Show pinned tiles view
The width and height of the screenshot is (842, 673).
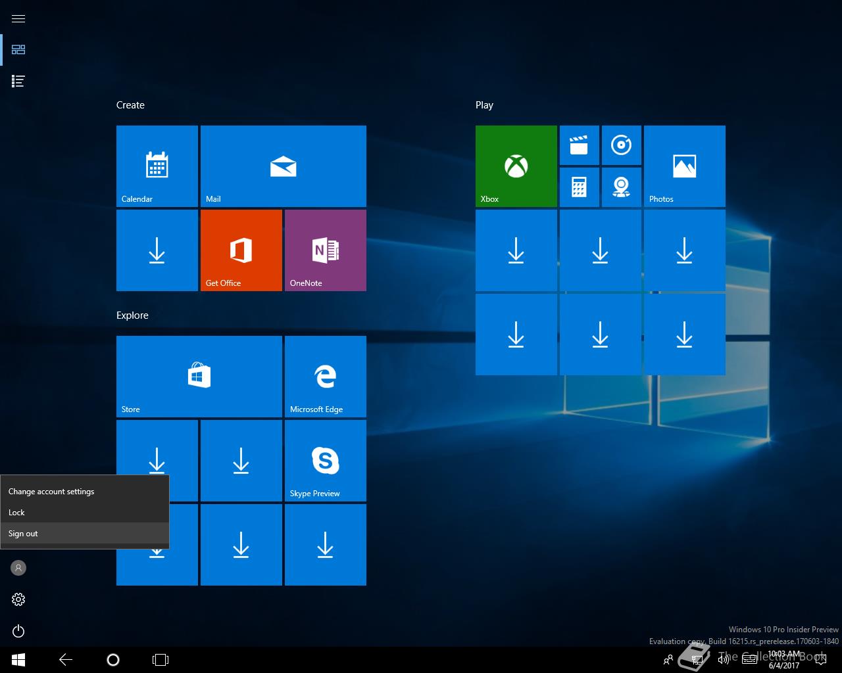click(18, 50)
